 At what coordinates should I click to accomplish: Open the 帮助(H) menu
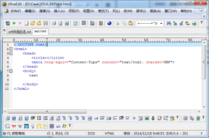(186, 11)
